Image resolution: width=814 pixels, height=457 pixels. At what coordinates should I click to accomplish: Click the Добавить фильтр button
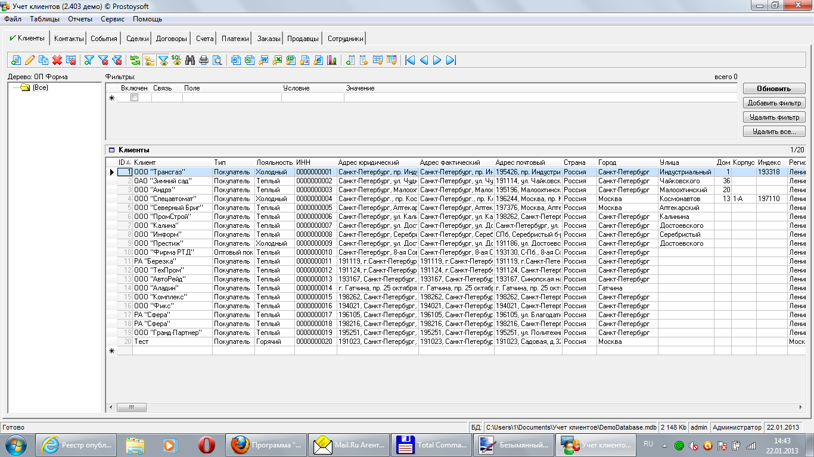coord(773,103)
